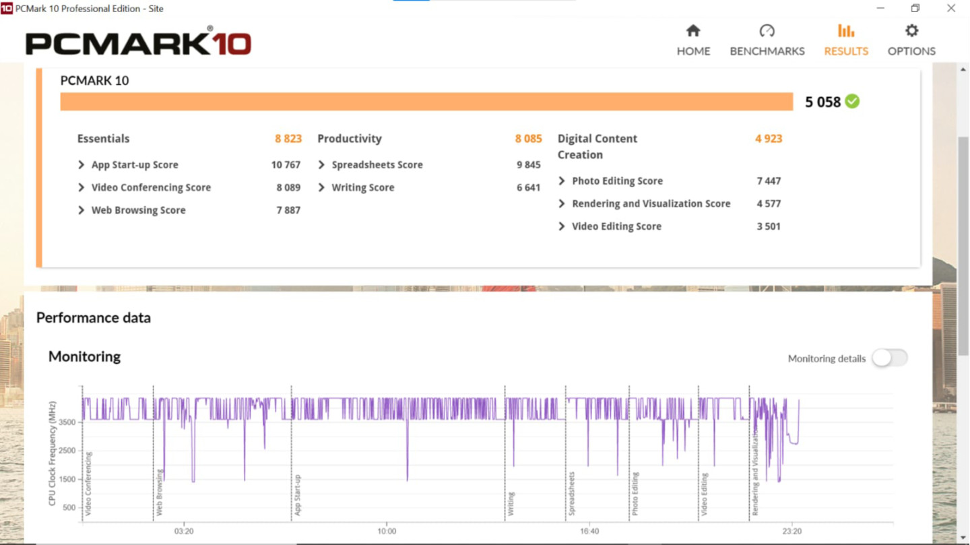The image size is (970, 545).
Task: Toggle the Monitoring details switch
Action: click(889, 358)
